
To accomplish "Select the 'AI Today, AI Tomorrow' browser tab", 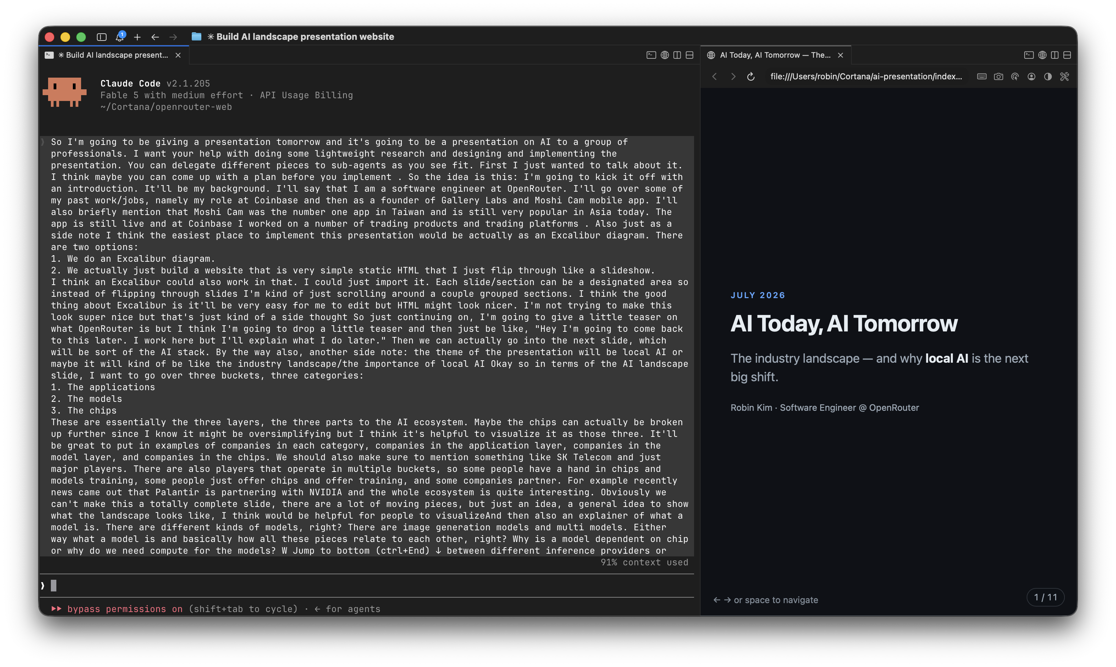I will point(775,55).
